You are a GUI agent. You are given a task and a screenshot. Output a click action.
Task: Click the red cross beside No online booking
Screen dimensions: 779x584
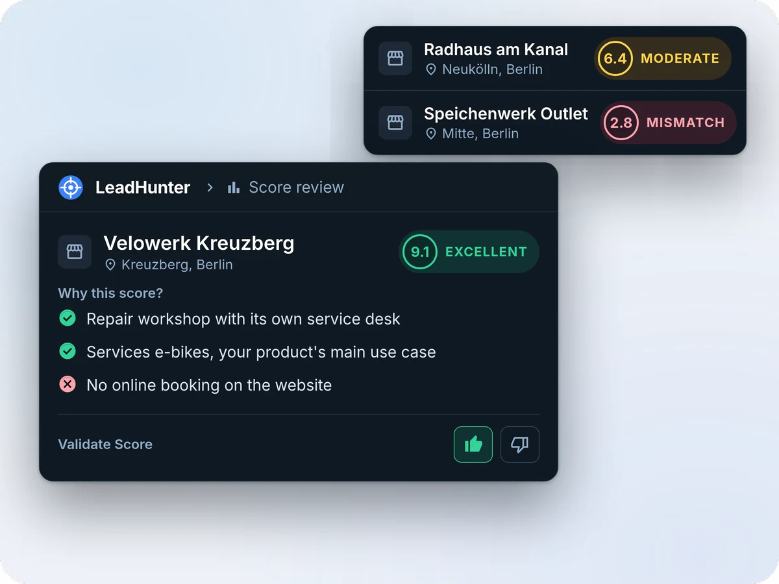(x=68, y=384)
